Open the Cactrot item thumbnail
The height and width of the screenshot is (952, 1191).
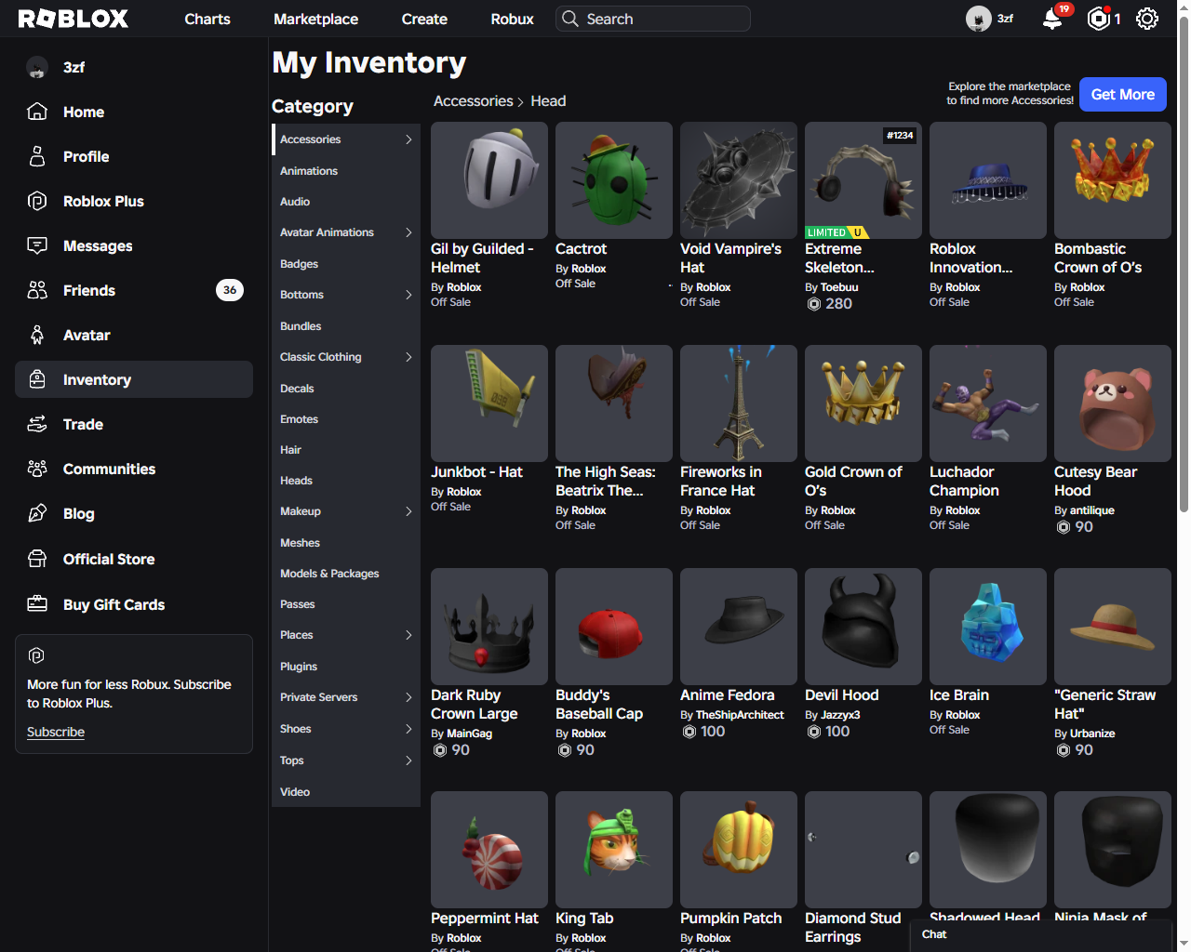click(614, 180)
